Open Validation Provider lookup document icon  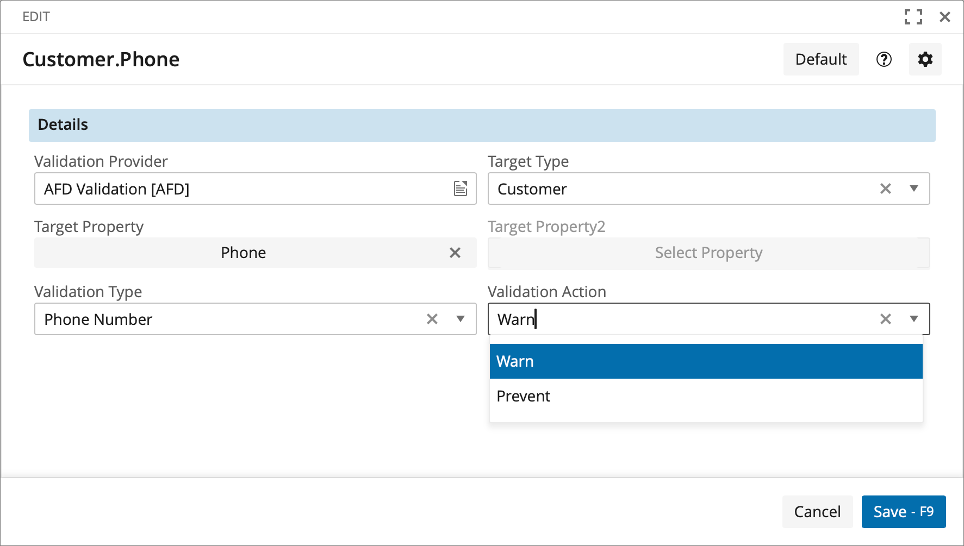point(461,189)
